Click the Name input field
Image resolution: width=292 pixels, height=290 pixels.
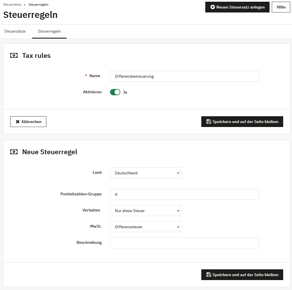(x=185, y=76)
